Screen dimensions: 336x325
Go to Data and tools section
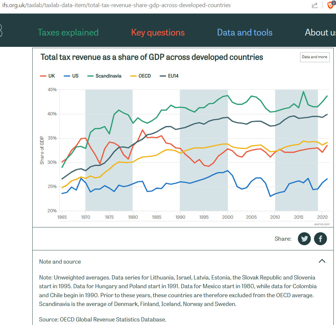pyautogui.click(x=245, y=33)
